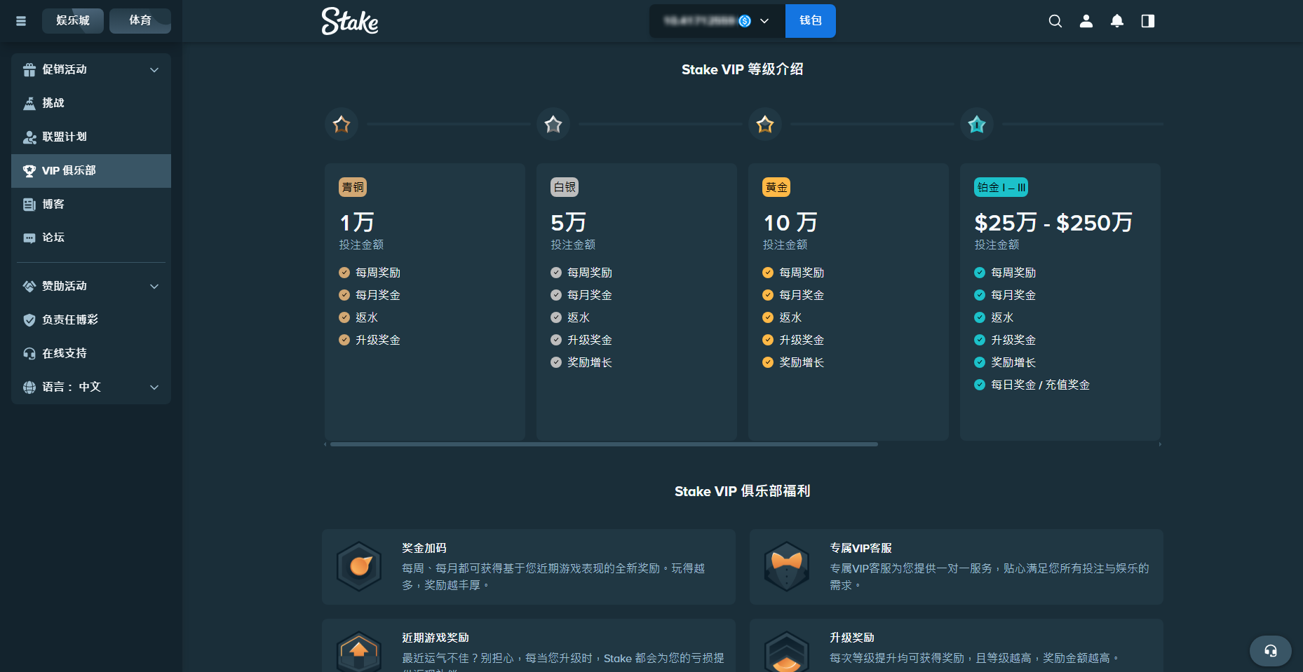This screenshot has width=1303, height=672.
Task: Open the user profile icon
Action: click(1086, 21)
